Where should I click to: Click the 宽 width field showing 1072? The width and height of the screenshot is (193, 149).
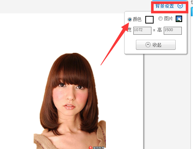(142, 31)
